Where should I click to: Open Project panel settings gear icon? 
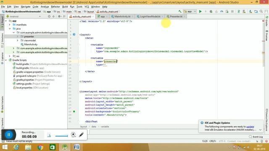pos(59,16)
